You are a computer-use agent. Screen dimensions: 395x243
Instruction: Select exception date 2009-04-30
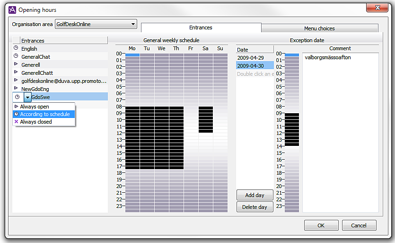(255, 66)
